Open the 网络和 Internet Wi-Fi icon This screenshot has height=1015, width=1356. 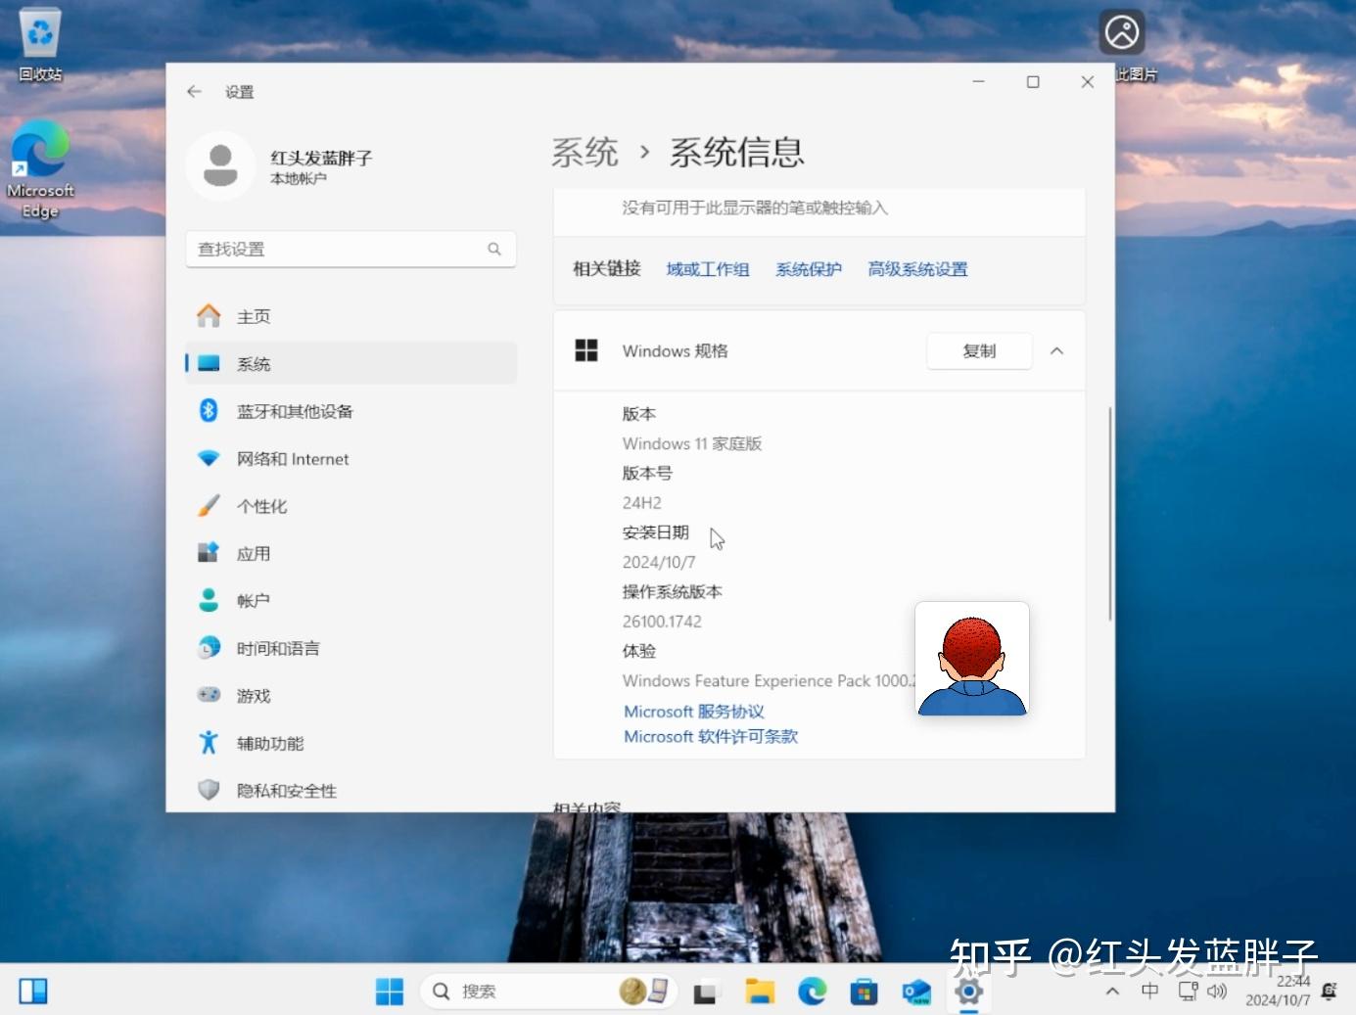(209, 458)
